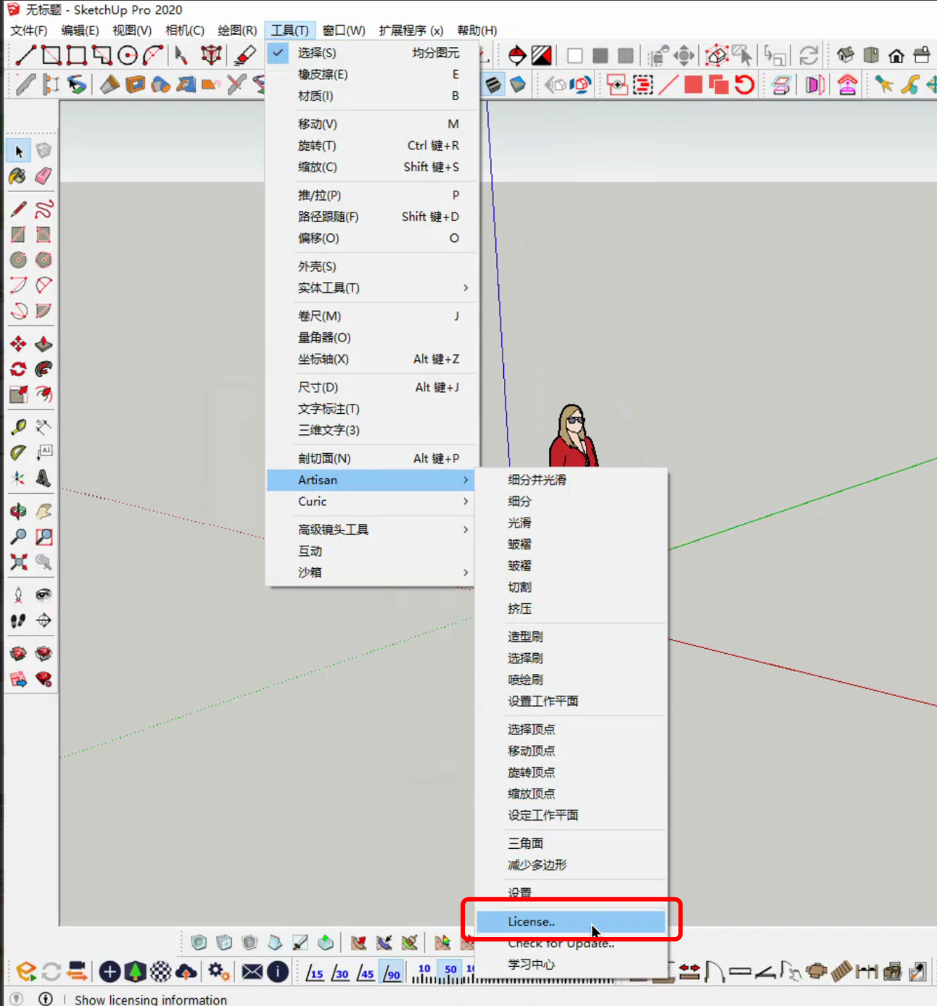Click License.. in Artisan submenu
937x1006 pixels.
tap(532, 922)
